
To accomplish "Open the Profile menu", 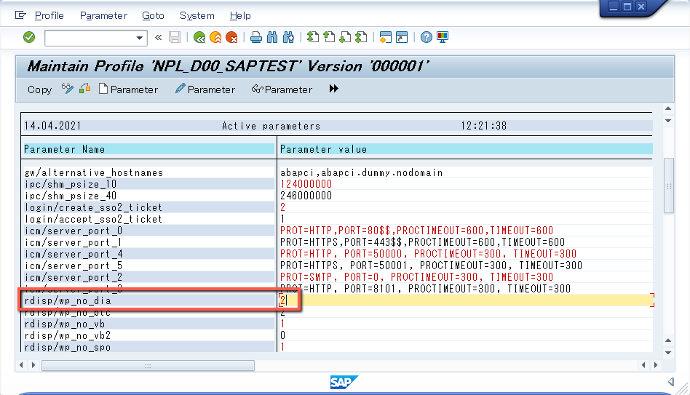I will coord(49,16).
